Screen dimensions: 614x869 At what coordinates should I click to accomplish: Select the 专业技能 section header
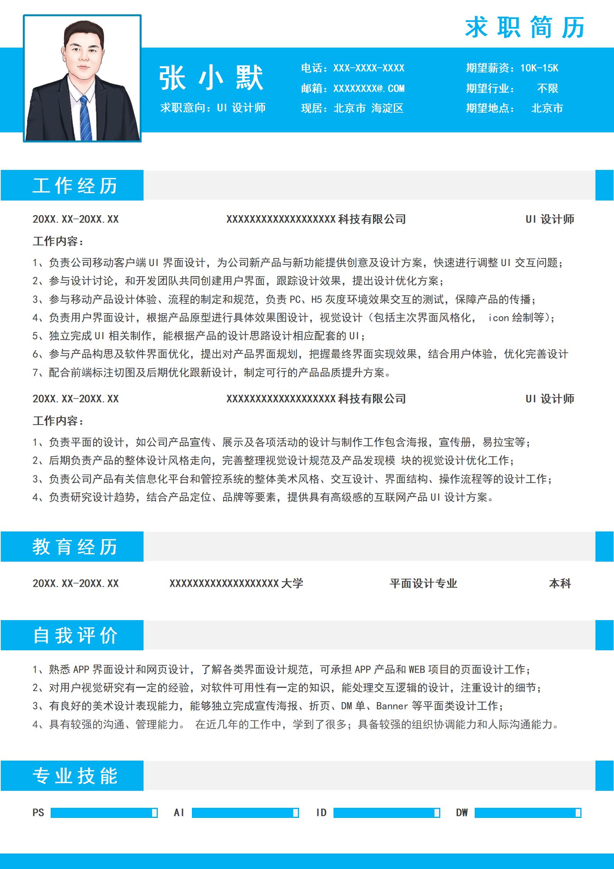click(x=75, y=776)
